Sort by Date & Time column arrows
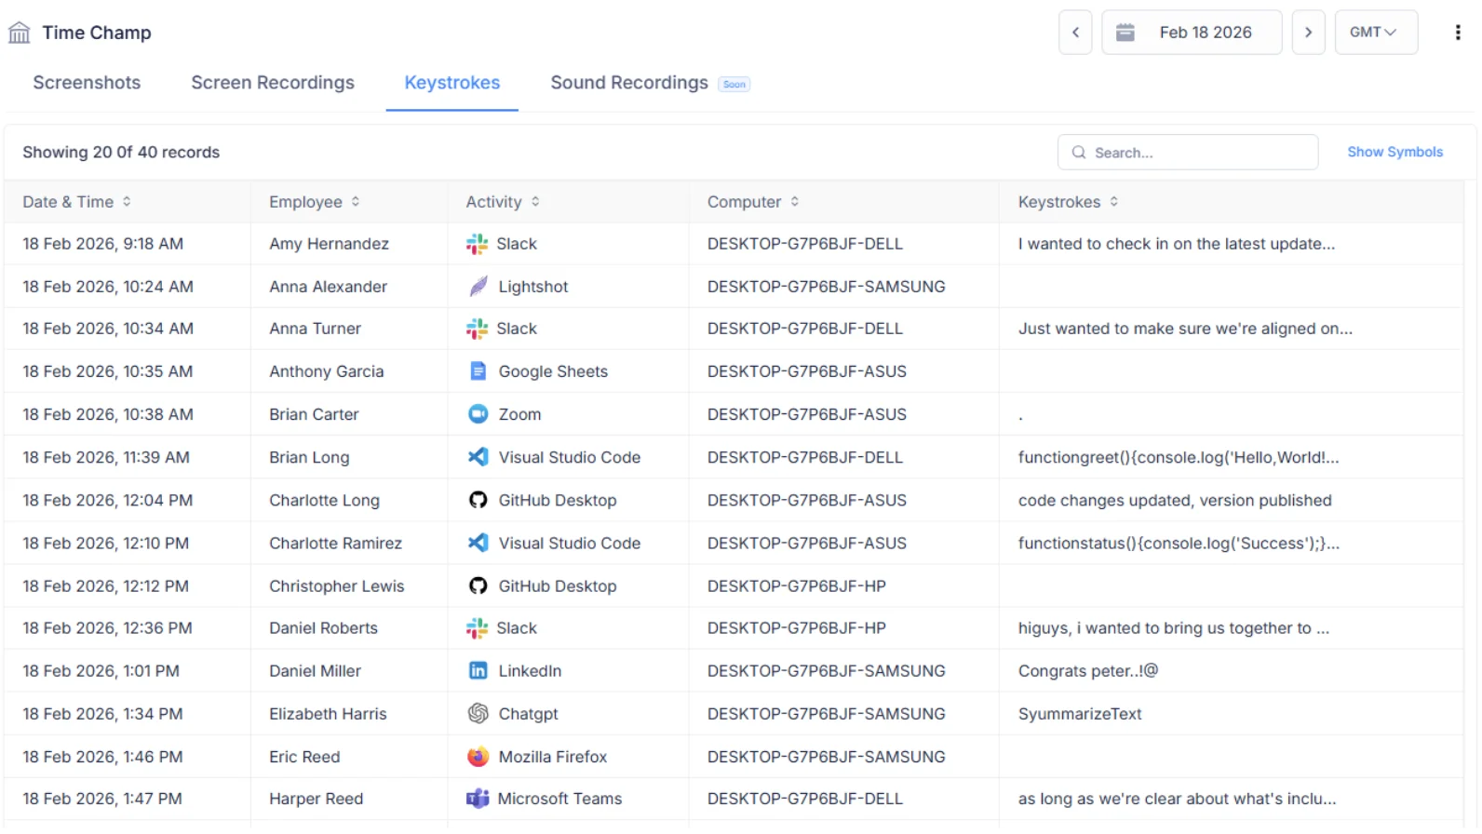This screenshot has width=1482, height=834. click(x=127, y=202)
